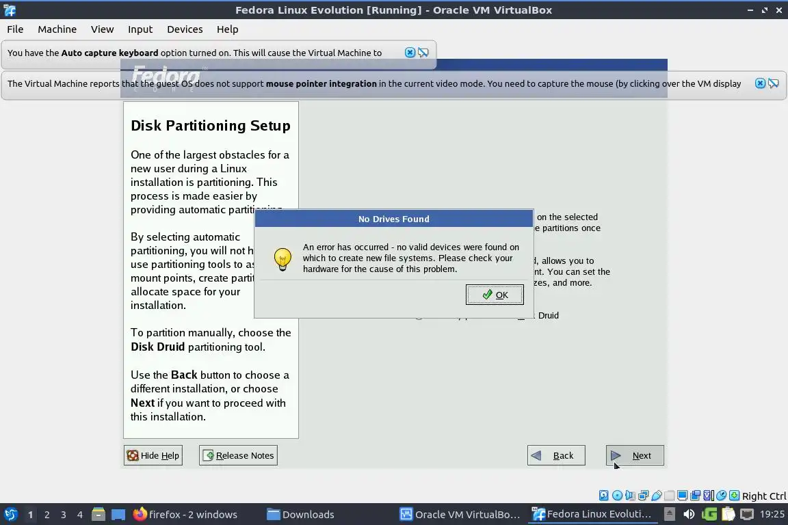This screenshot has width=788, height=525.
Task: Click the Right Ctrl host key label
Action: point(764,496)
